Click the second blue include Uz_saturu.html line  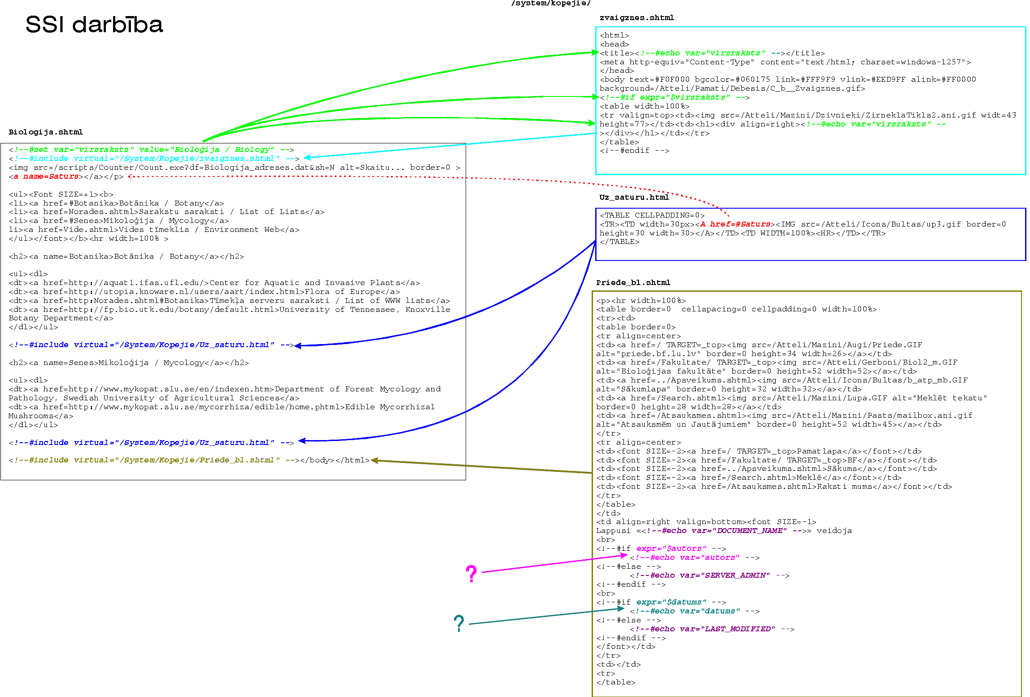point(151,442)
